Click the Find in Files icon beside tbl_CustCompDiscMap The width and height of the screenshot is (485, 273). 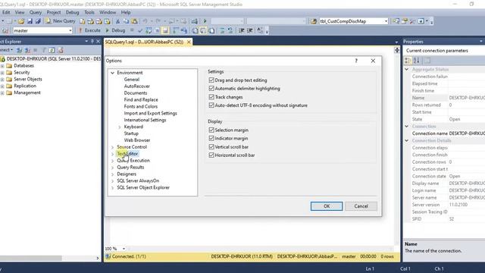coord(314,21)
